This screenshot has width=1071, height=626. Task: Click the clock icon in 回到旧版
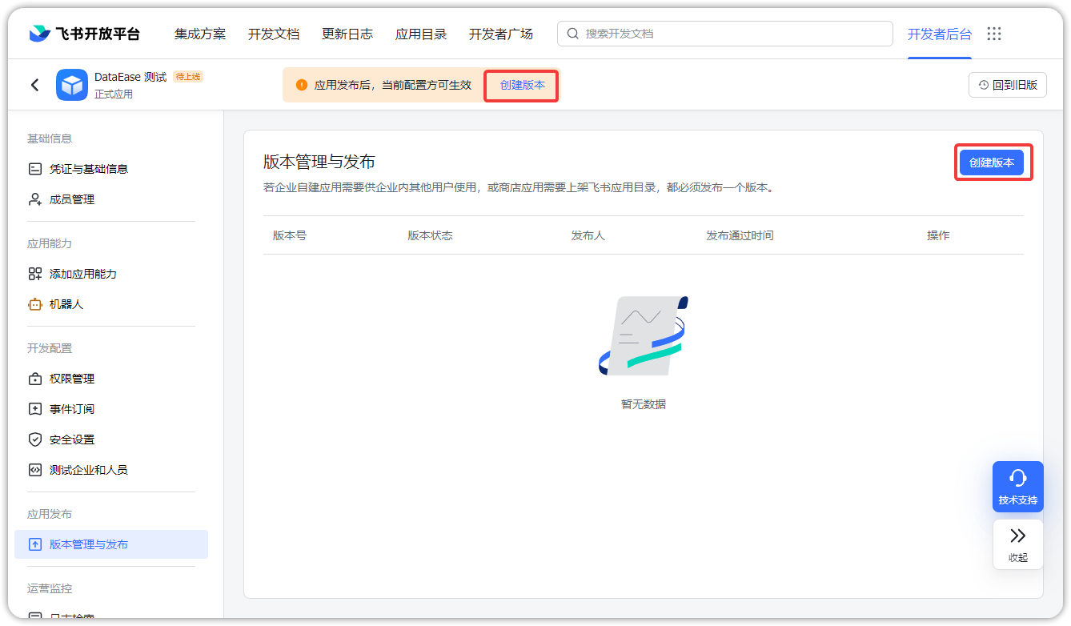click(984, 85)
